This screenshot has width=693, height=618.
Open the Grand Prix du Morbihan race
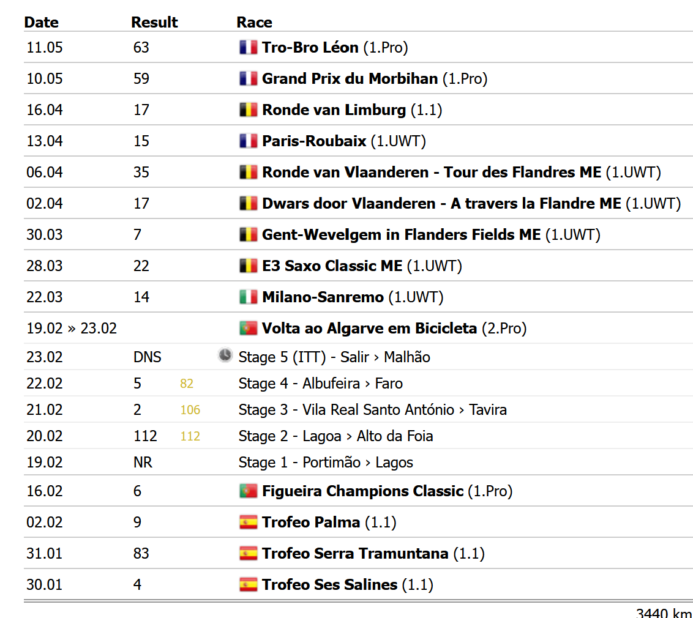click(350, 79)
